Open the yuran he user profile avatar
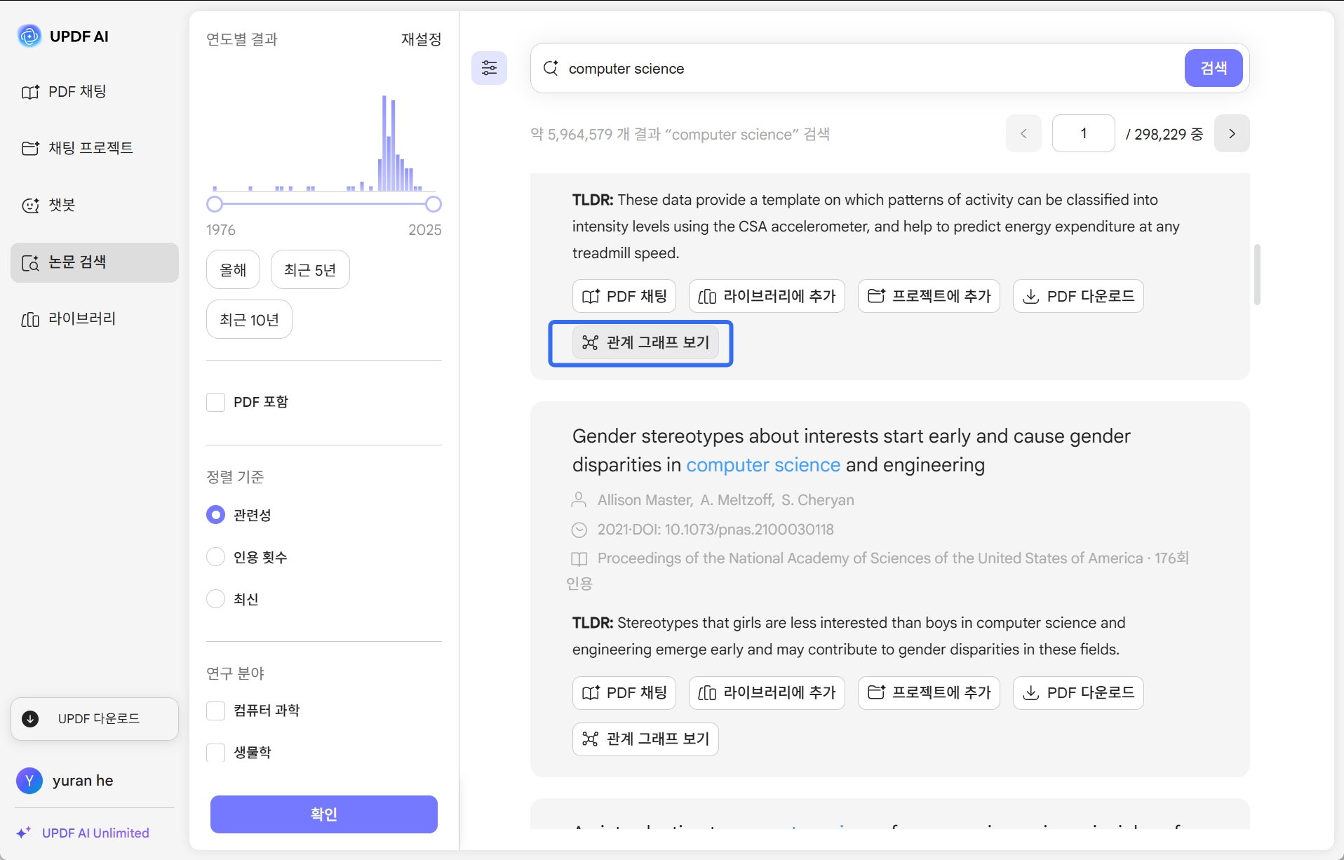This screenshot has height=860, width=1344. click(29, 781)
